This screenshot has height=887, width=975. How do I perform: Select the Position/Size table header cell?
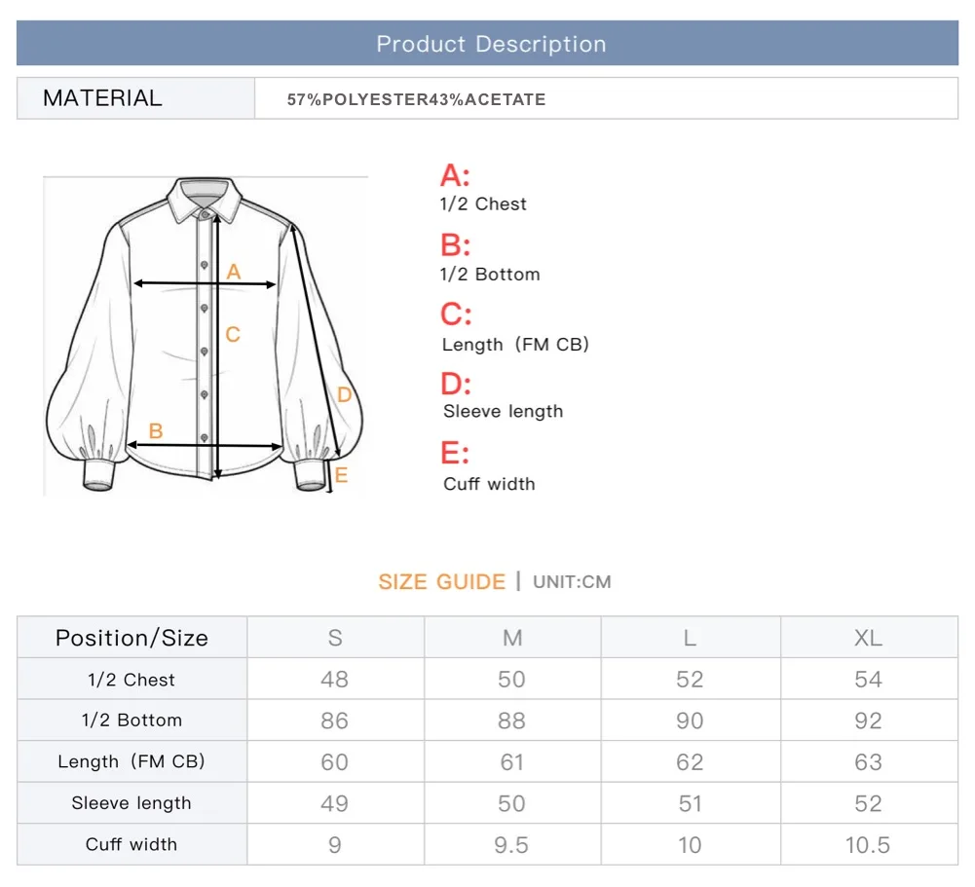coord(131,638)
